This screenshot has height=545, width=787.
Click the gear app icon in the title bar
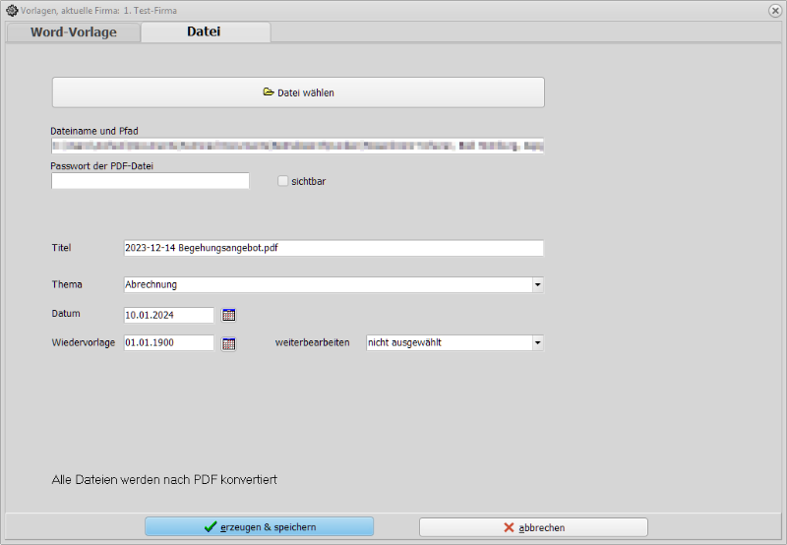click(11, 10)
